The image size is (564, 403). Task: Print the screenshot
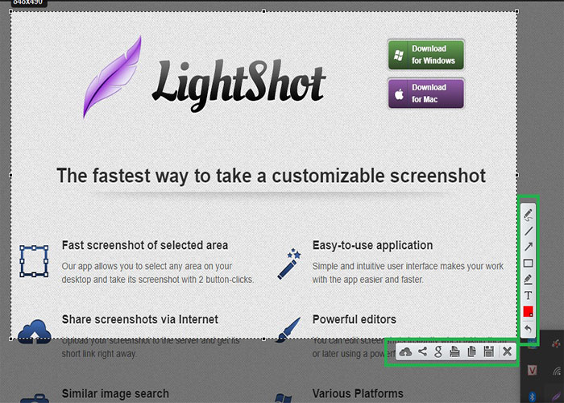[x=455, y=351]
